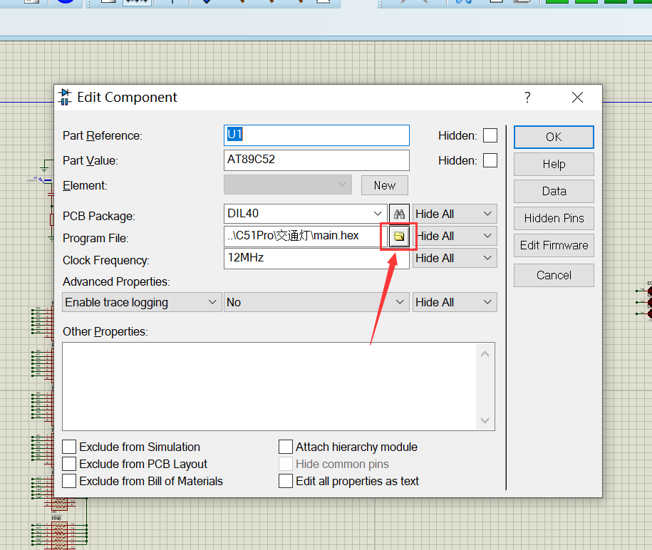Open the No value dropdown
652x550 pixels.
pos(316,302)
